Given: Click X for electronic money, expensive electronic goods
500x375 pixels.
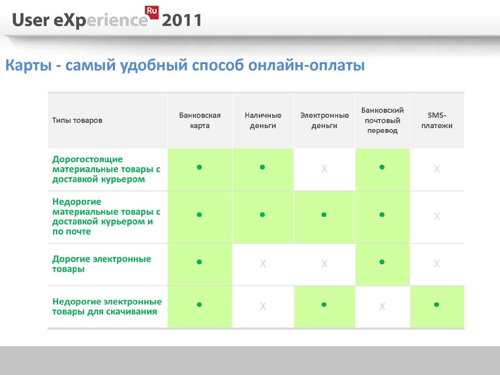Looking at the screenshot, I should (324, 264).
